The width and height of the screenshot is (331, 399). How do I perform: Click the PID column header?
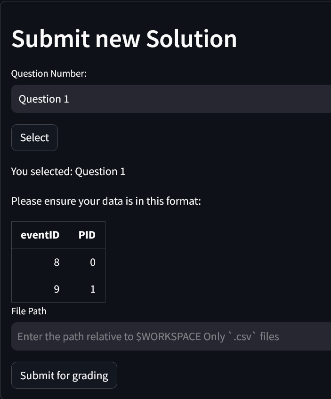point(87,235)
